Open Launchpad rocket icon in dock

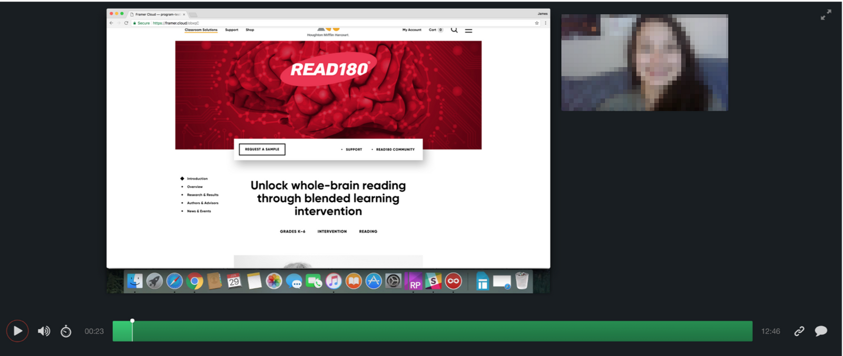click(154, 281)
